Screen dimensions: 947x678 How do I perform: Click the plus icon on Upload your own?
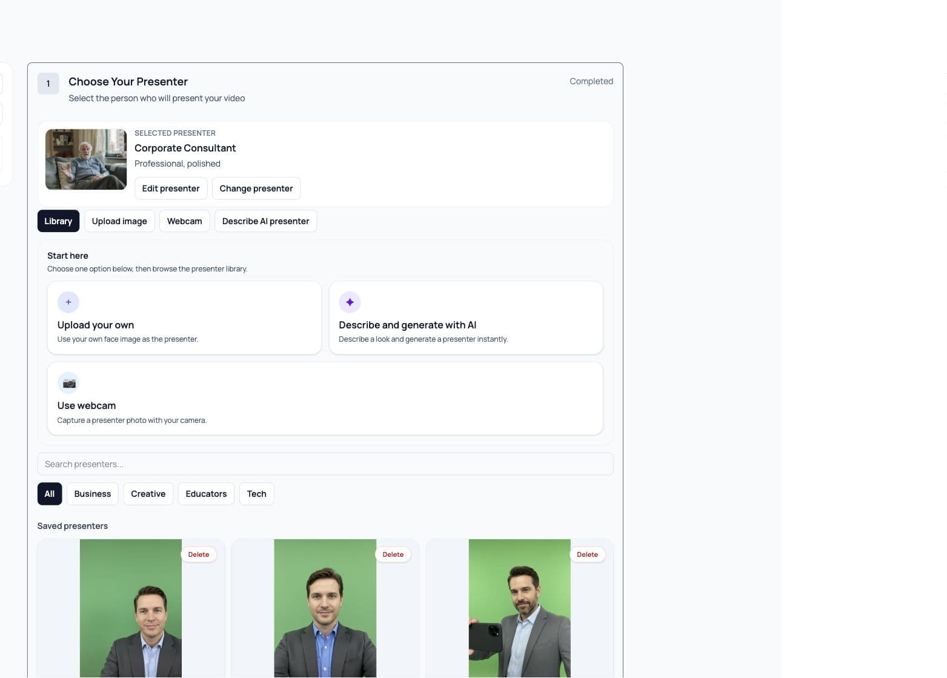[68, 302]
